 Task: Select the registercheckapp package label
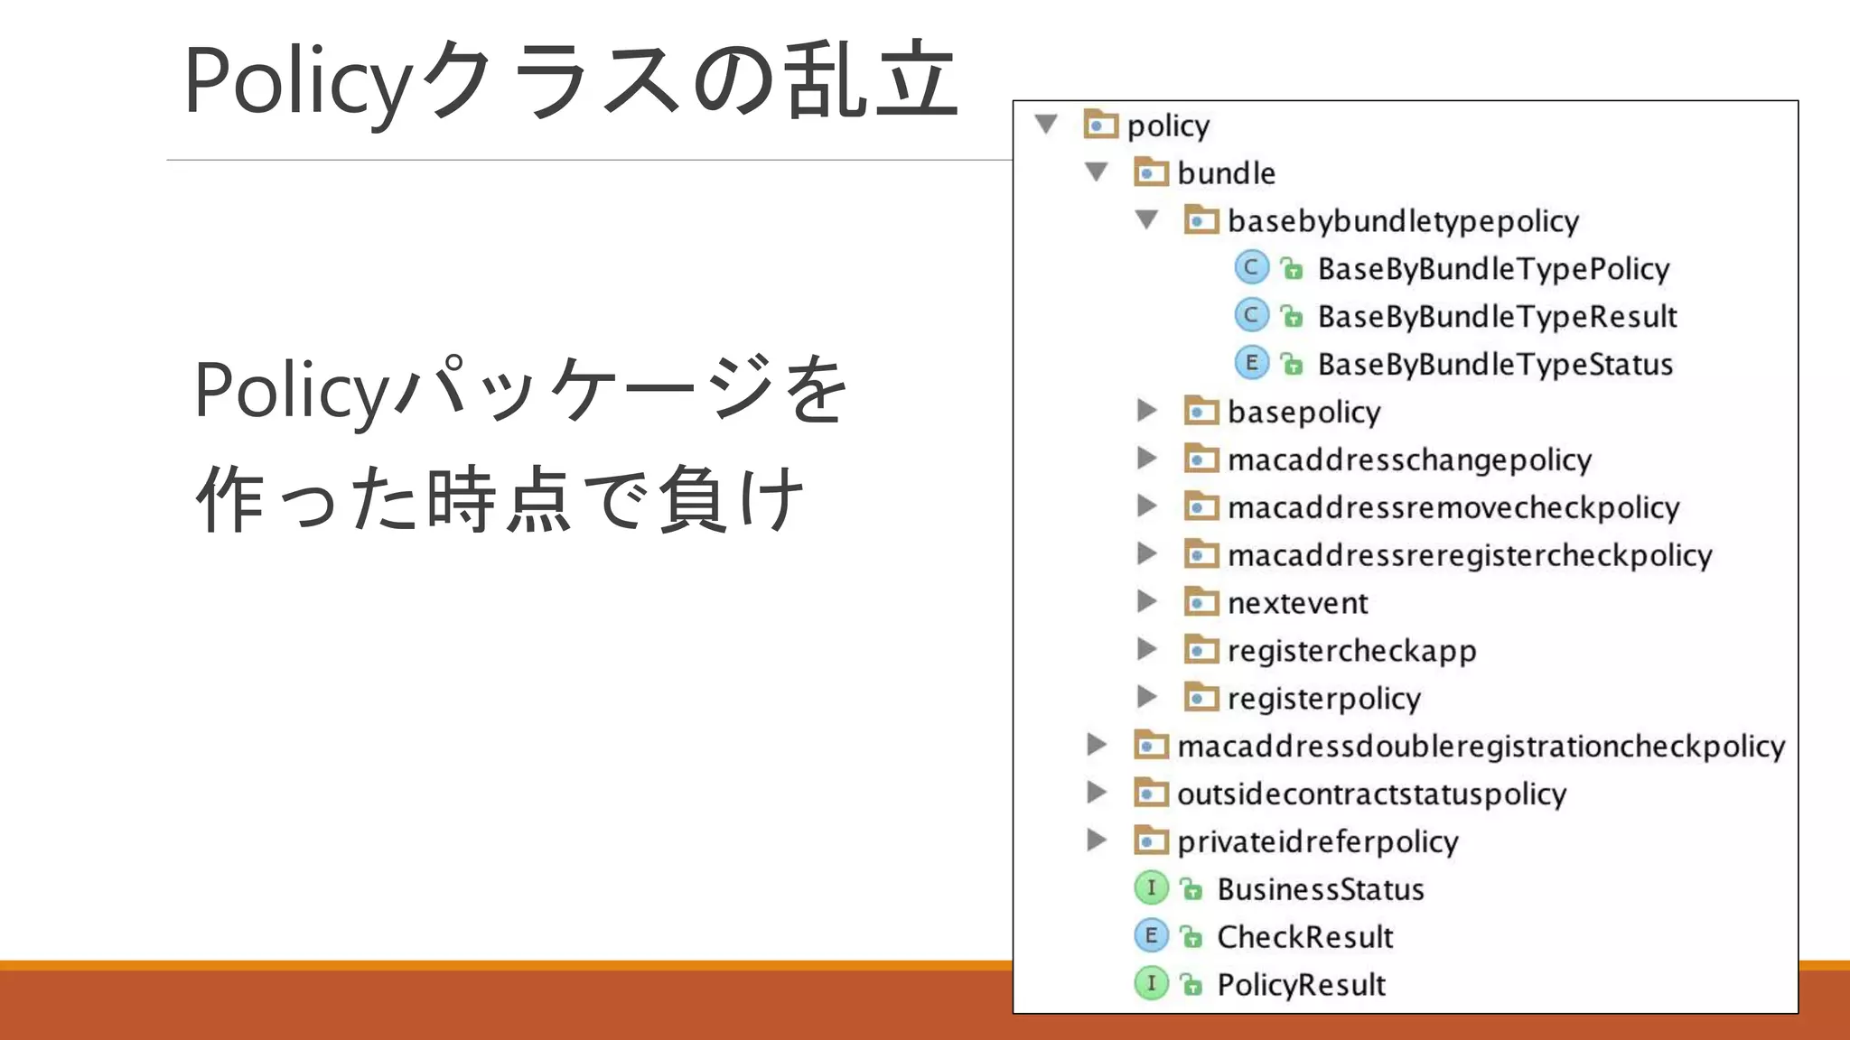[x=1352, y=651]
